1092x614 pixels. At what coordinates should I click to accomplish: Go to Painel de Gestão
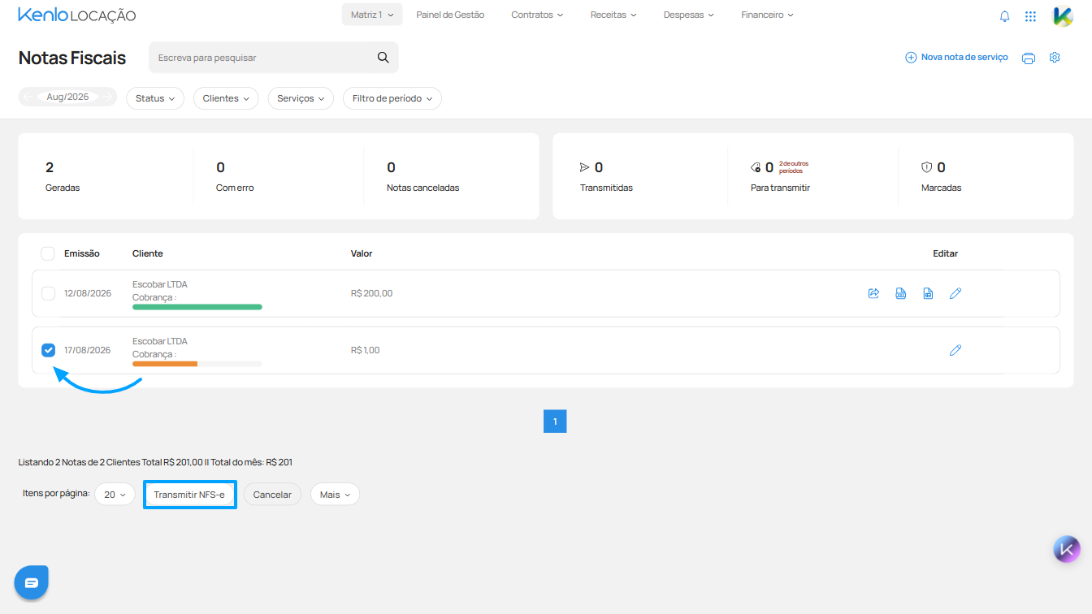point(450,15)
